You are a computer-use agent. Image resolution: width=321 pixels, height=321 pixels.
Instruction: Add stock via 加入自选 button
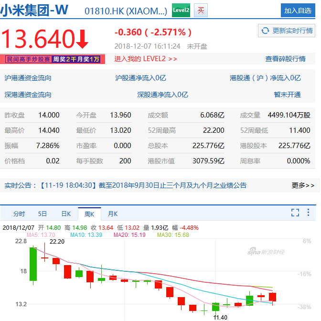coord(298,11)
